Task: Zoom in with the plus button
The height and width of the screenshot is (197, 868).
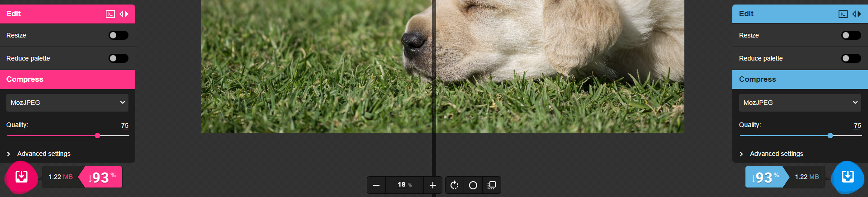Action: (432, 185)
